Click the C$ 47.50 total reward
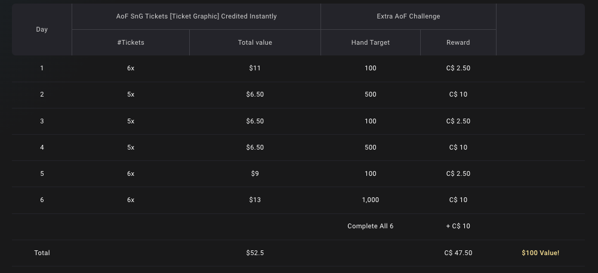The height and width of the screenshot is (273, 598). [458, 253]
